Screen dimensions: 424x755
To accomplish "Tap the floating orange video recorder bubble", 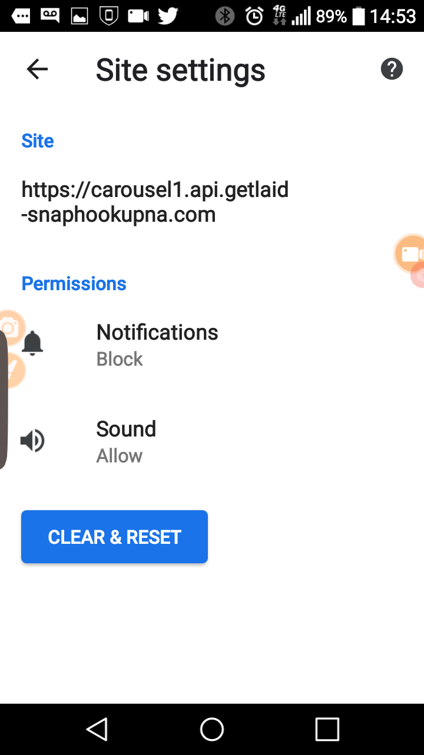I will tap(410, 254).
